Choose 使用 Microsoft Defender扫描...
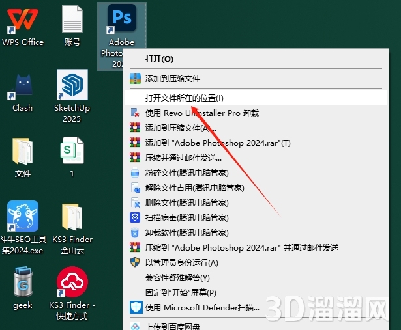The image size is (401, 330). (256, 307)
